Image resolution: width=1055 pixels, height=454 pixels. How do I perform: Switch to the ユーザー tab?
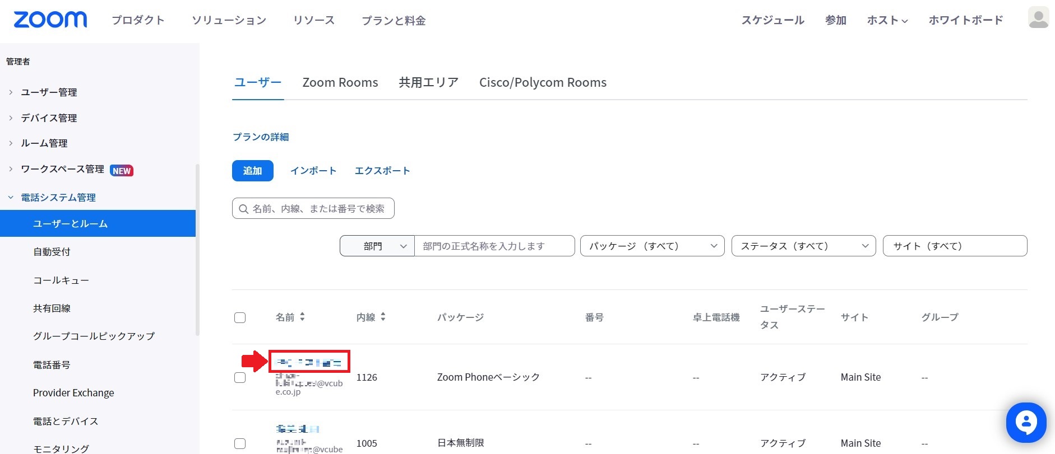point(258,82)
